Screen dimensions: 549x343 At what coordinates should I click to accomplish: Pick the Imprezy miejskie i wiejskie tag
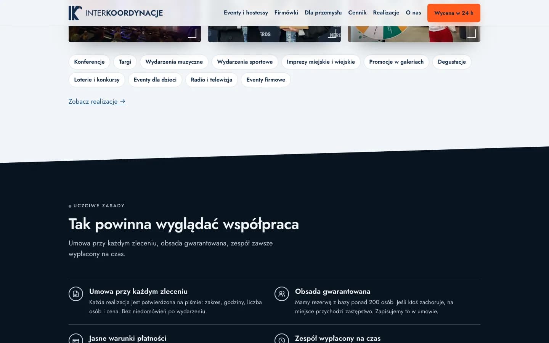(321, 62)
